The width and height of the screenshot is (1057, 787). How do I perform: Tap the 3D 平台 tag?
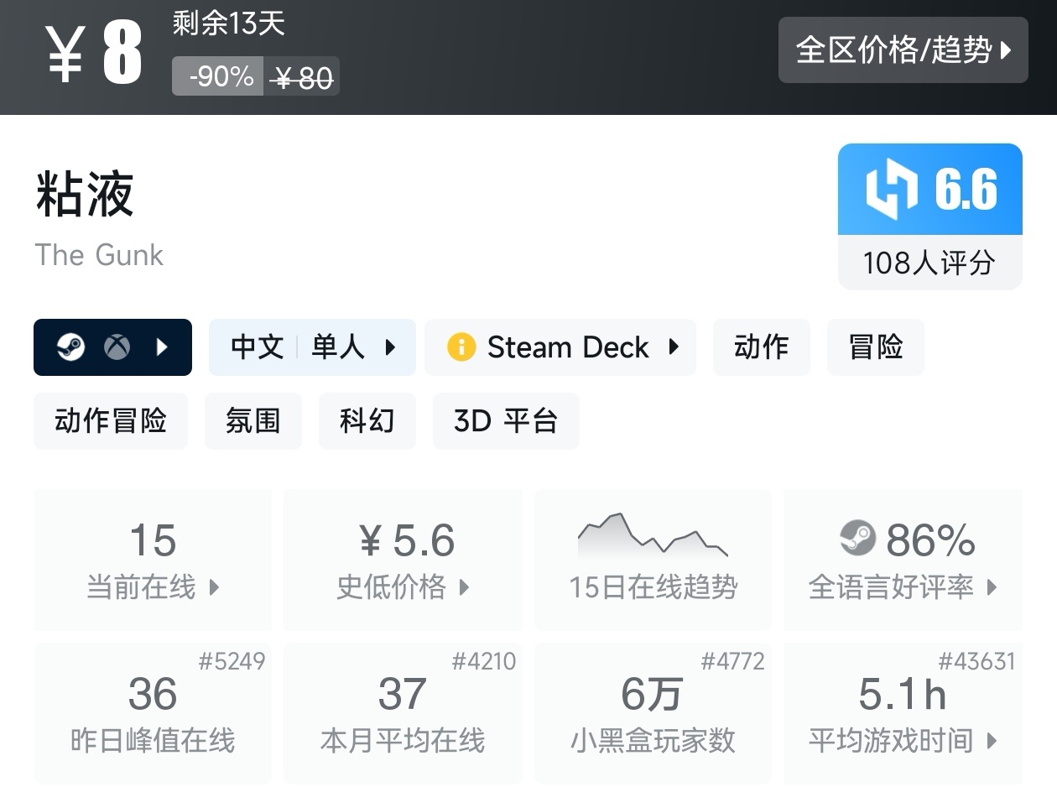pyautogui.click(x=505, y=421)
